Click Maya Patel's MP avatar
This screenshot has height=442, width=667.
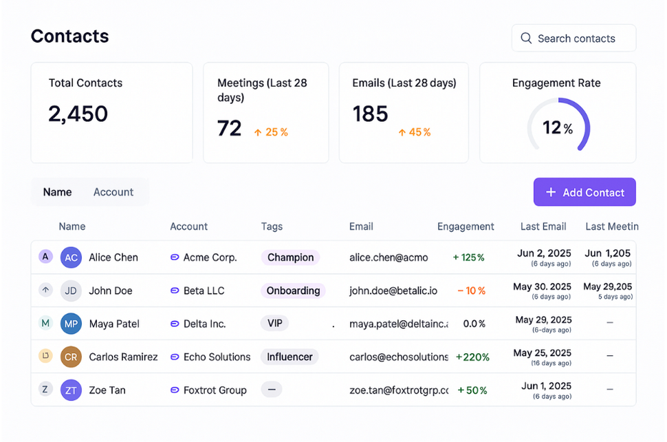pyautogui.click(x=71, y=324)
